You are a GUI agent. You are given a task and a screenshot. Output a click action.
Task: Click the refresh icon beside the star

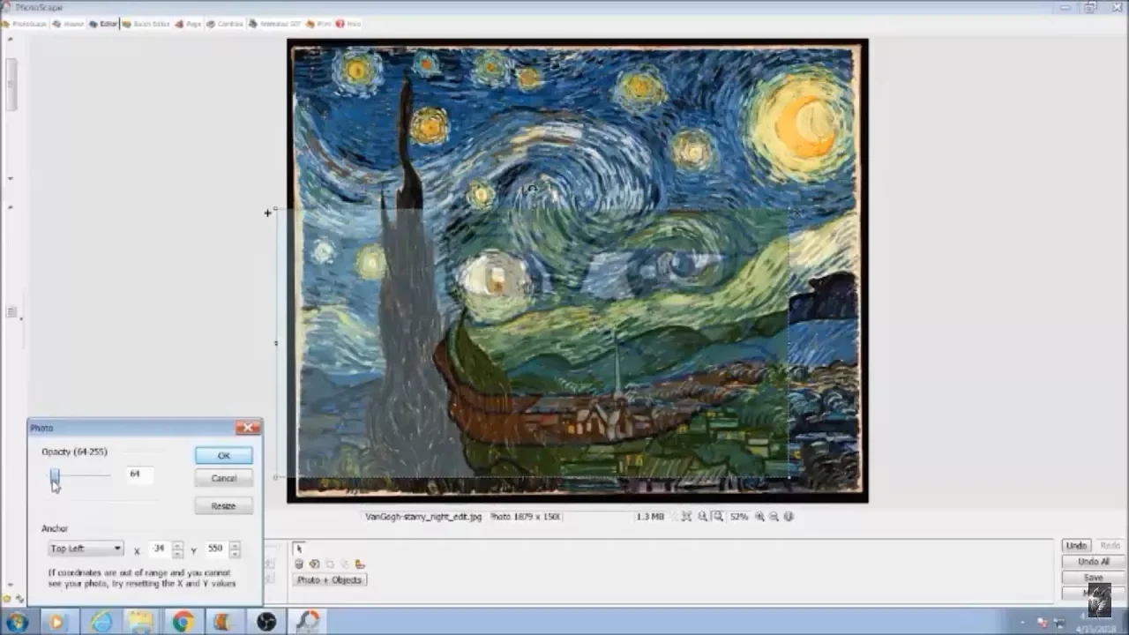pyautogui.click(x=19, y=598)
